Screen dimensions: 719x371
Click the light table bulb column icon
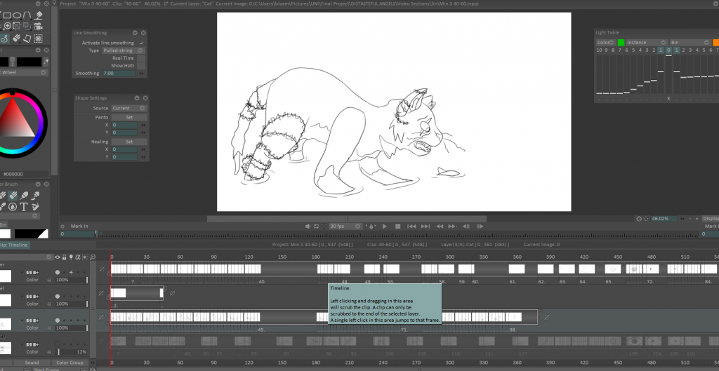click(71, 257)
